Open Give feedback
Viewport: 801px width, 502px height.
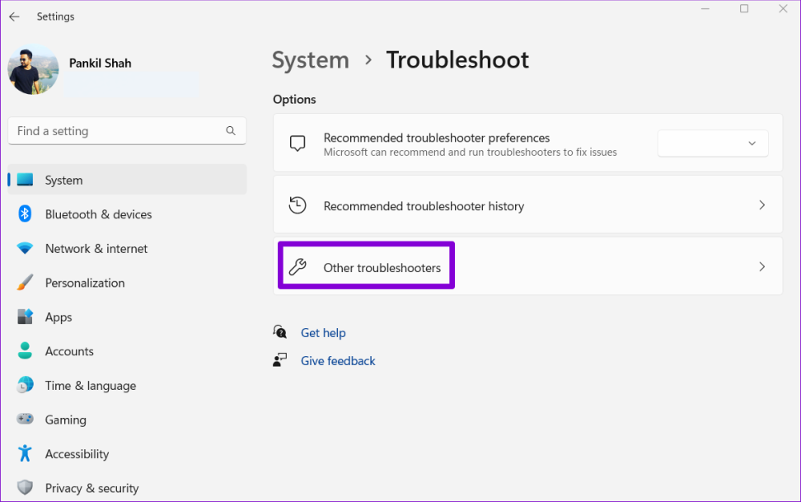tap(338, 360)
